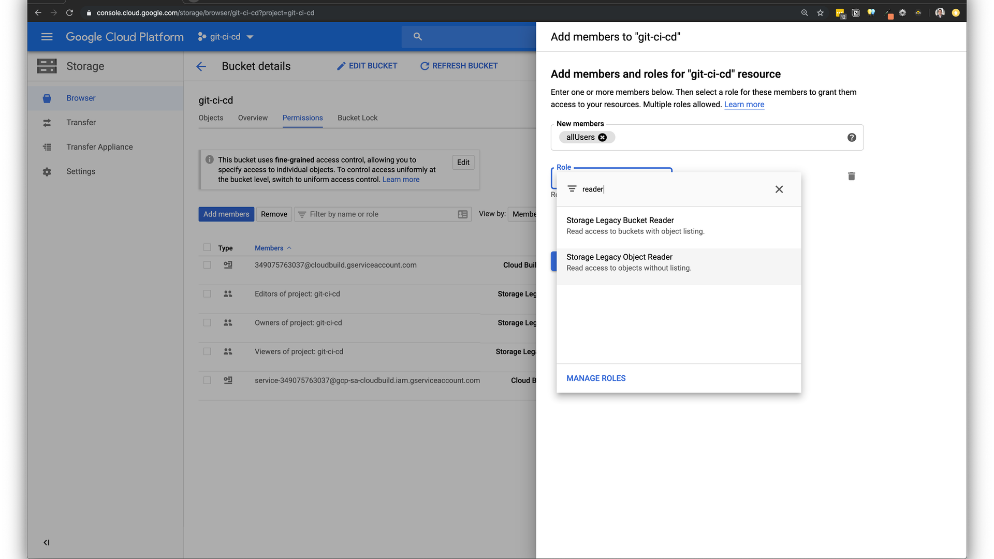Viewport: 994px width, 559px height.
Task: Click the MANAGE ROLES link
Action: 596,378
